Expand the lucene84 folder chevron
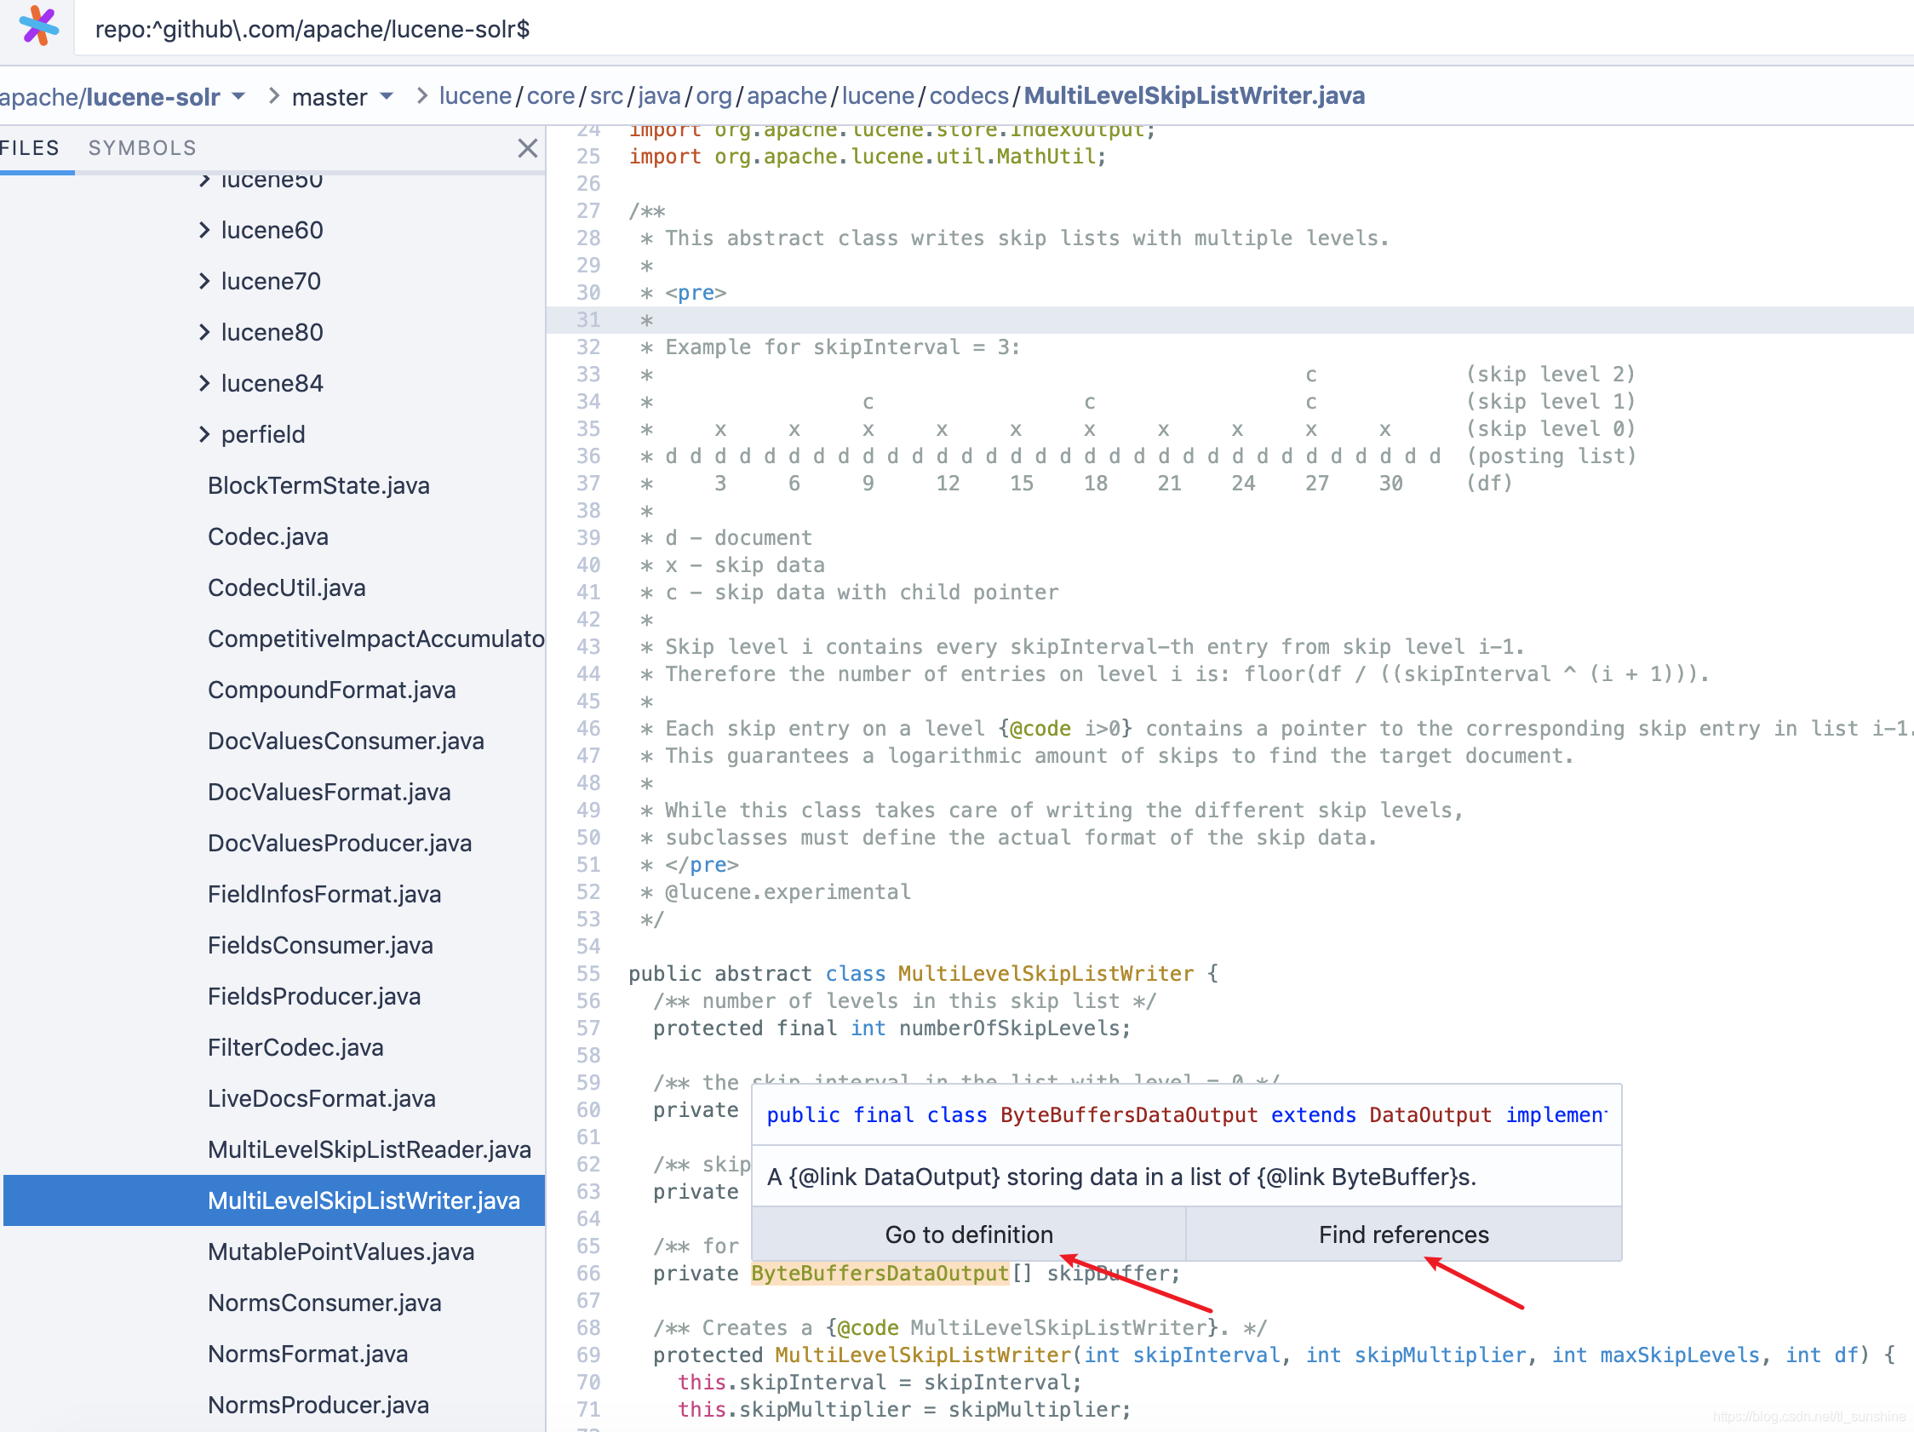1914x1432 pixels. pyautogui.click(x=204, y=383)
